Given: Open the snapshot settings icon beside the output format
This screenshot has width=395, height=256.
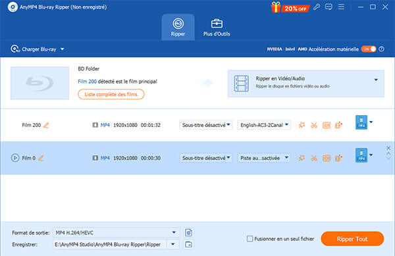Looking at the screenshot, I should click(188, 232).
